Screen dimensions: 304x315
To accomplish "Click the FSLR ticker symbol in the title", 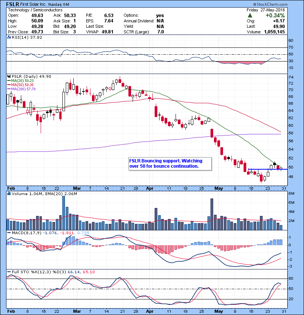I will [13, 4].
